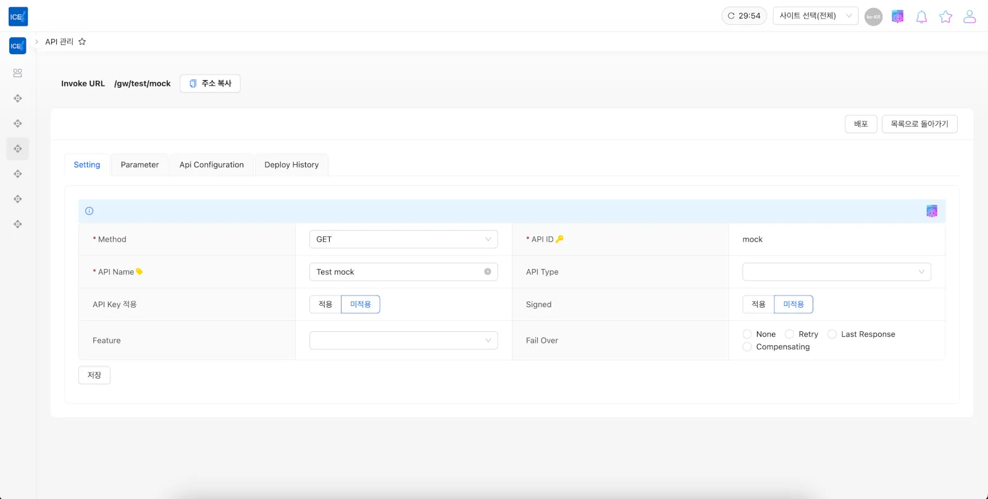The height and width of the screenshot is (499, 988).
Task: Open the Deploy History tab
Action: (291, 165)
